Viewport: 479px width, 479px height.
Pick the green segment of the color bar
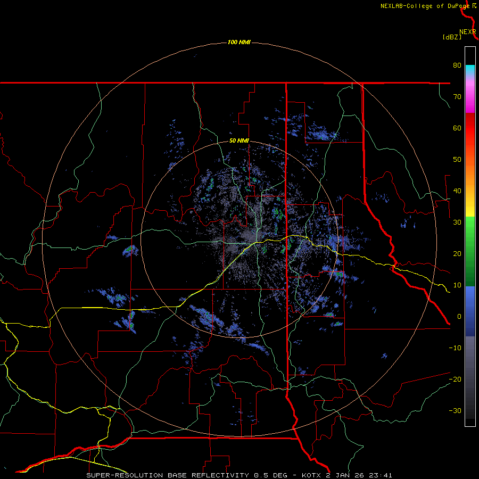[x=470, y=251]
